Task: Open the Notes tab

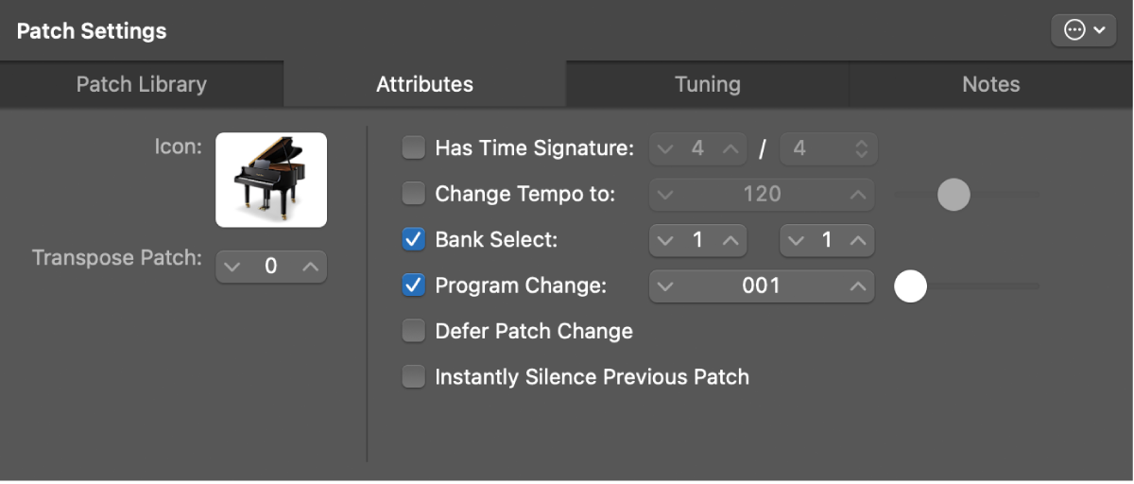Action: [991, 84]
